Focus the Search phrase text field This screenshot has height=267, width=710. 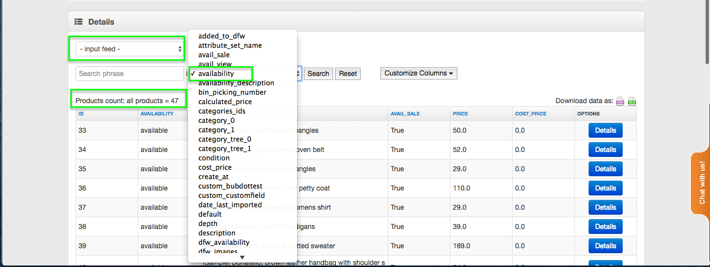point(130,74)
